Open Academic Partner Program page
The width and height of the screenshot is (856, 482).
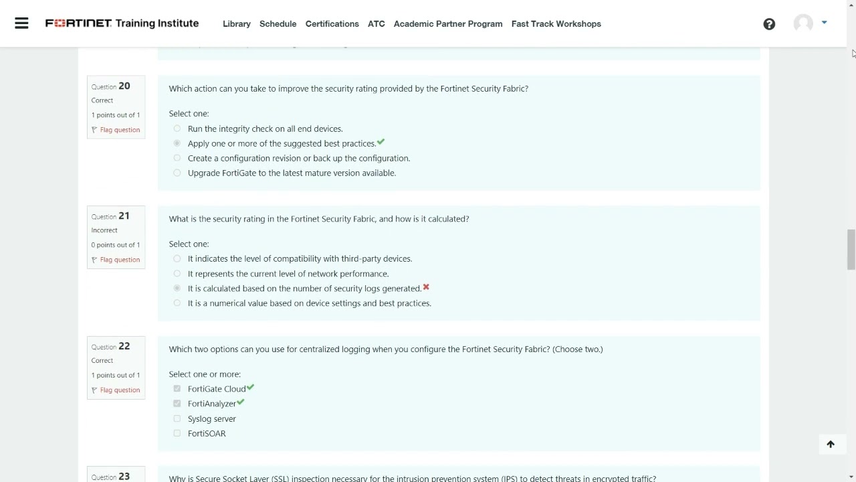448,23
